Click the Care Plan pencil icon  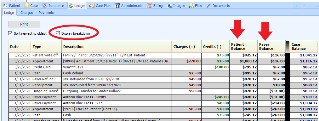(x=92, y=6)
